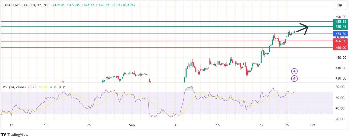349x138 pixels.
Task: Click the purple lightning bolt icon
Action: pos(294,78)
